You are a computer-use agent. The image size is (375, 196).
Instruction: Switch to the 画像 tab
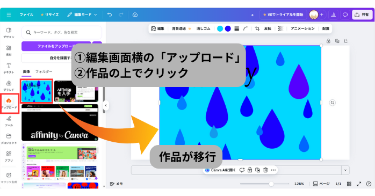26,72
